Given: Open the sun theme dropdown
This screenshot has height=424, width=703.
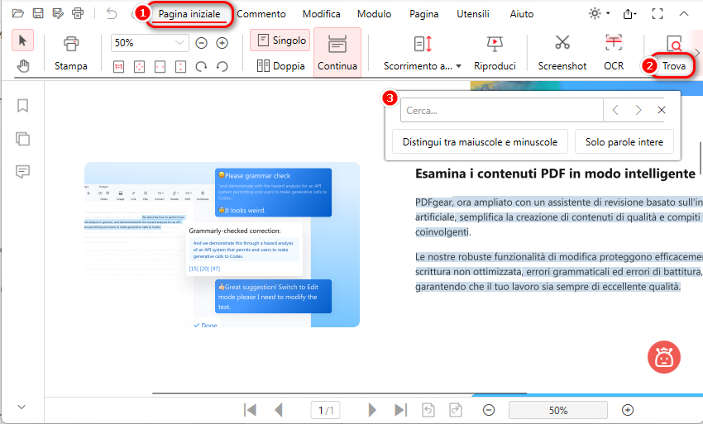Looking at the screenshot, I should click(x=599, y=13).
